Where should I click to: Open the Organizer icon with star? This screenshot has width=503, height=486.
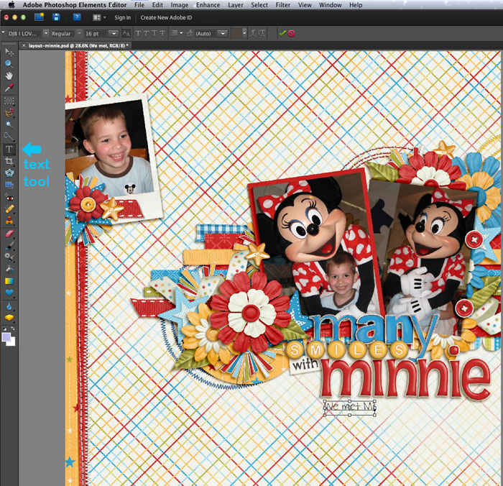[x=39, y=17]
